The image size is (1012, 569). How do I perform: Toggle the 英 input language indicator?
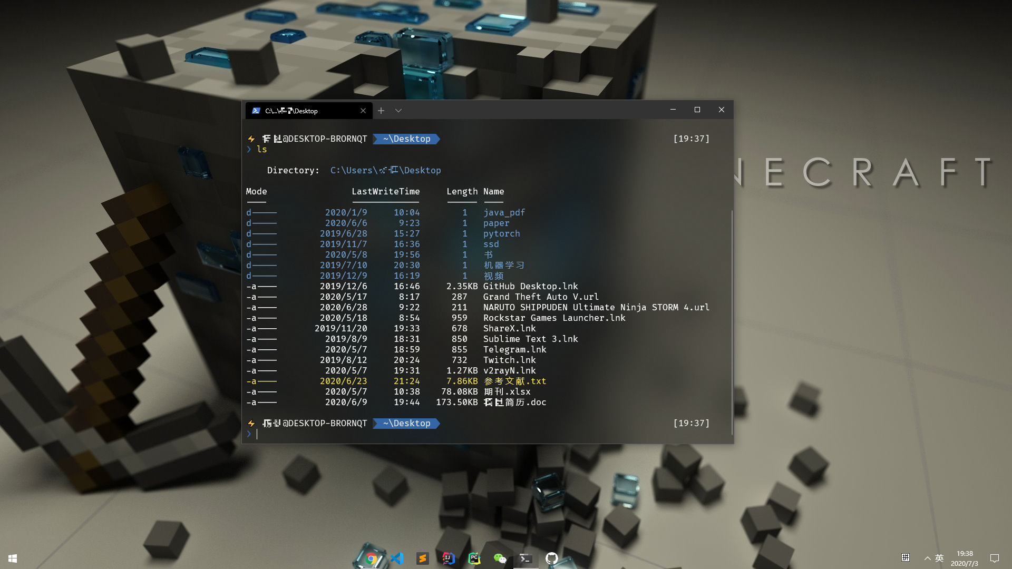pos(939,558)
